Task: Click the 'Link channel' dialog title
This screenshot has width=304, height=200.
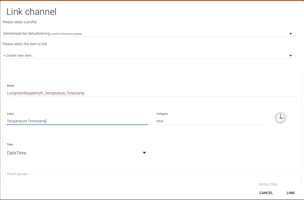Action: (32, 12)
